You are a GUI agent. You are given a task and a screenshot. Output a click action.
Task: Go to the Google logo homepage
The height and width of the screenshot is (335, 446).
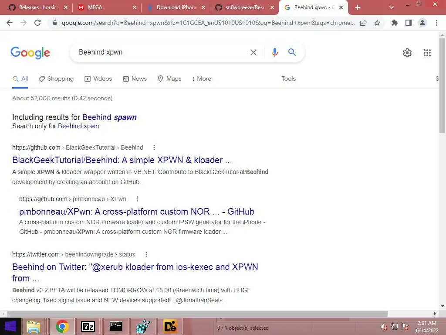tap(30, 53)
